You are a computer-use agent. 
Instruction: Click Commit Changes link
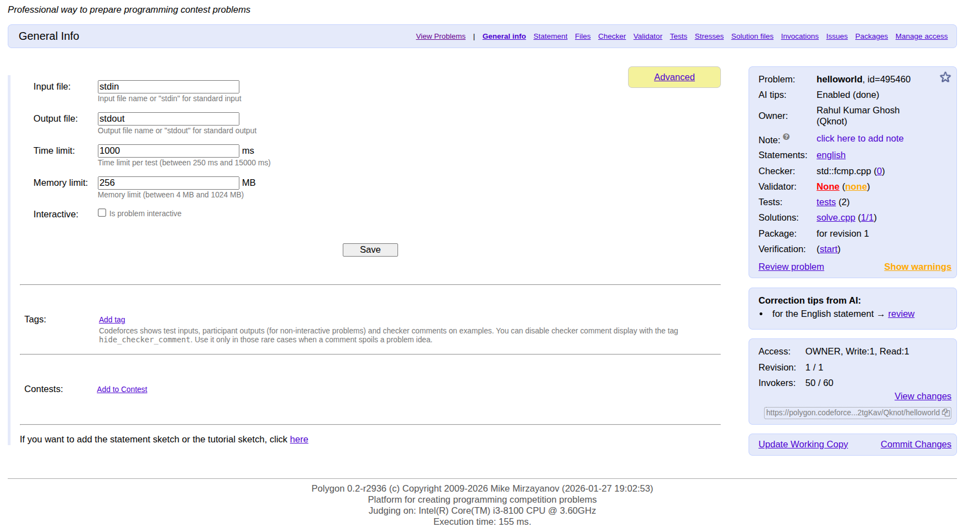(x=916, y=444)
